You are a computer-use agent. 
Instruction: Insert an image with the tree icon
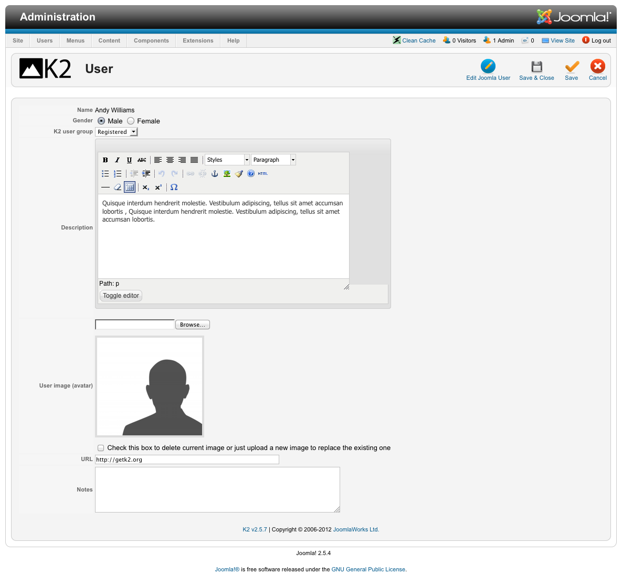click(x=227, y=173)
